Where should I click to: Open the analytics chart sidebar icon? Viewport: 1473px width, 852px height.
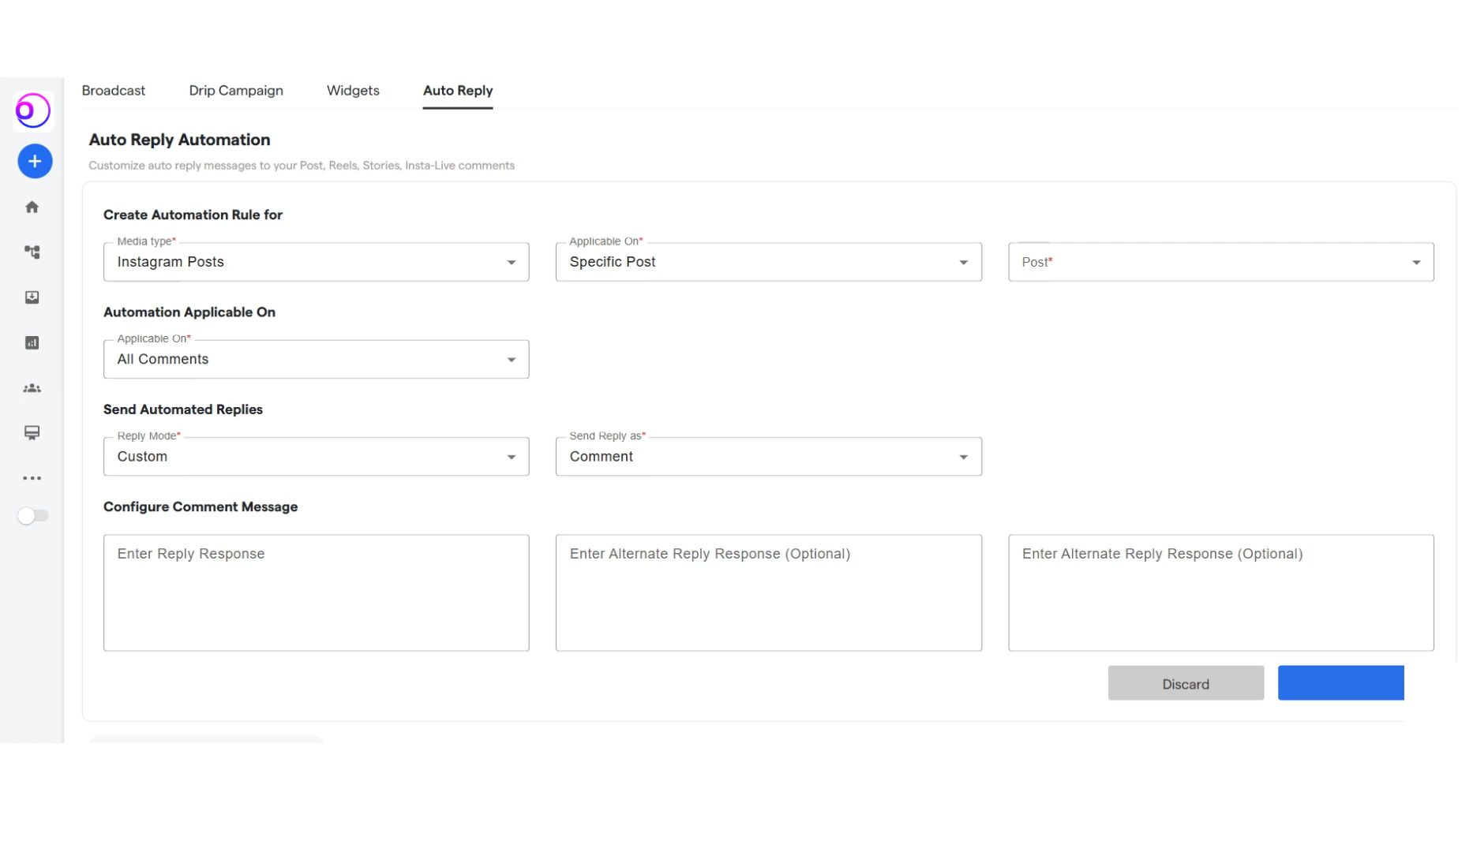pyautogui.click(x=32, y=343)
